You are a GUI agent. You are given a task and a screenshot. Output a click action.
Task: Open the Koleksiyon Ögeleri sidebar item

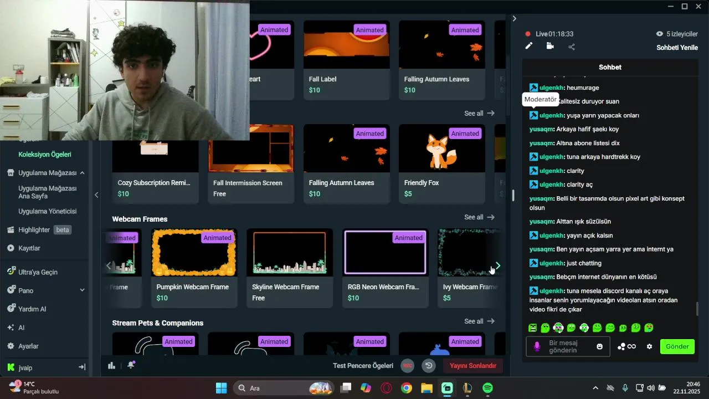coord(45,154)
